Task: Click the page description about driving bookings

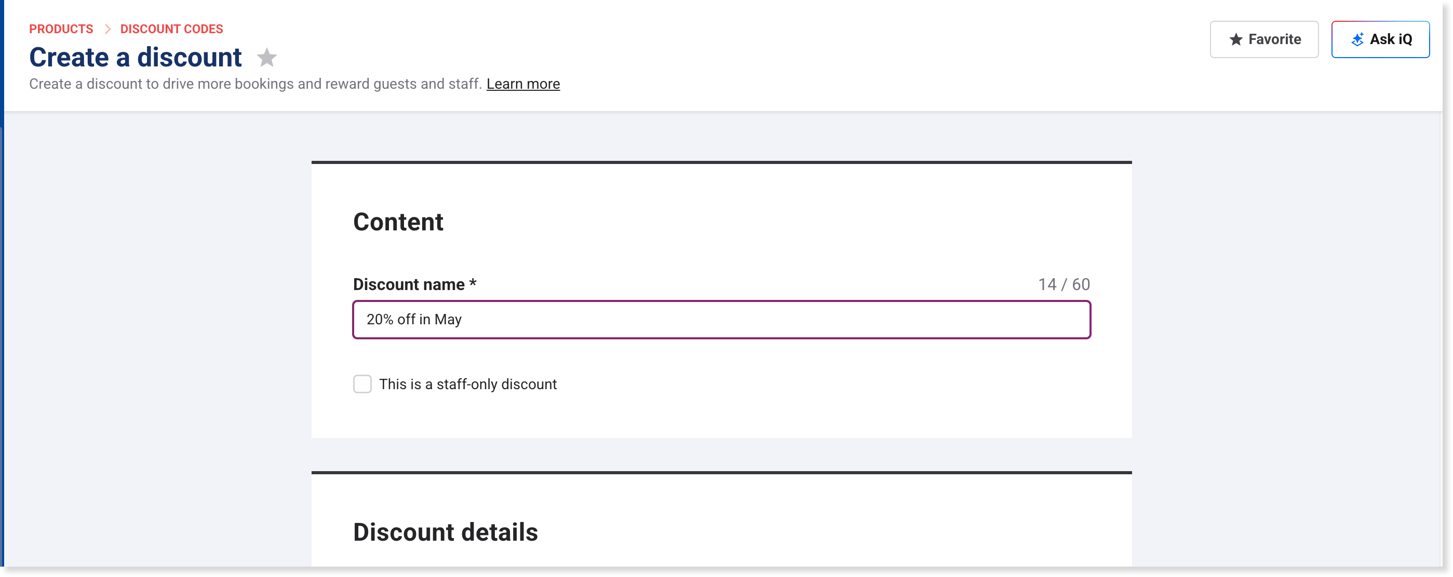Action: (255, 84)
